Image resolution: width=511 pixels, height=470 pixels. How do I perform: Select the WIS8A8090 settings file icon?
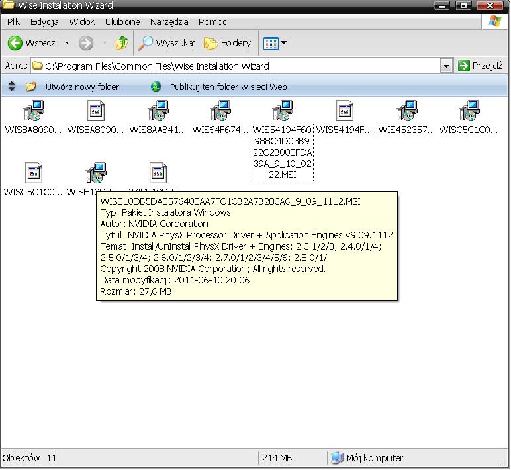pos(96,111)
